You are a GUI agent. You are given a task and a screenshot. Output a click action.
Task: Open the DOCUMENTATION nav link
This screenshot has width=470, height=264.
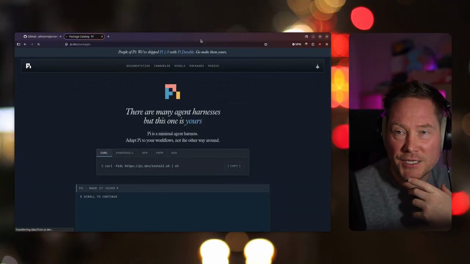138,66
